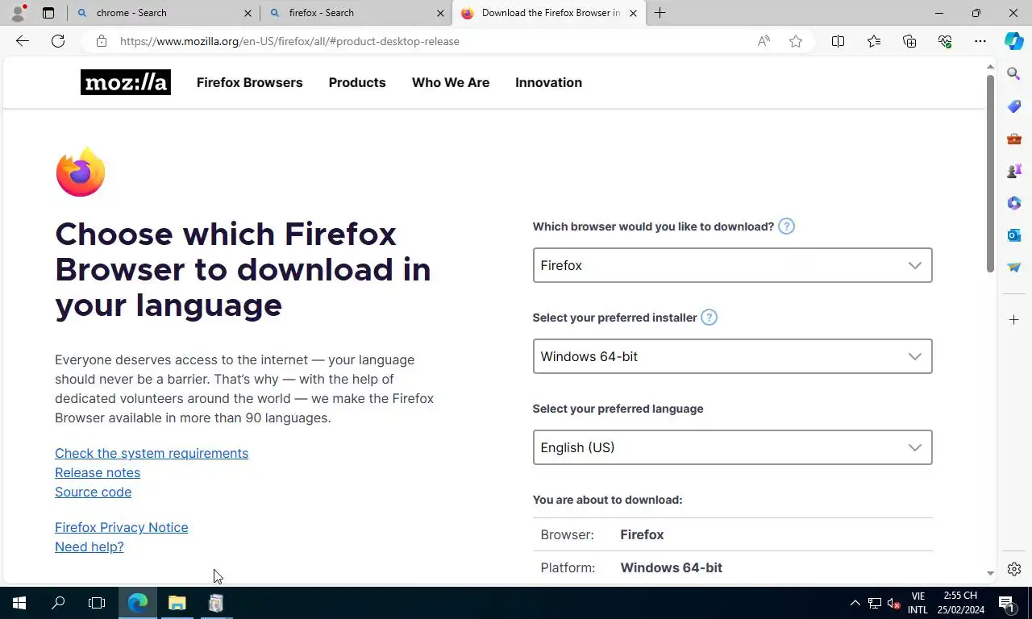Viewport: 1032px width, 619px height.
Task: Expand the Windows 64-bit installer dropdown
Action: click(x=732, y=356)
